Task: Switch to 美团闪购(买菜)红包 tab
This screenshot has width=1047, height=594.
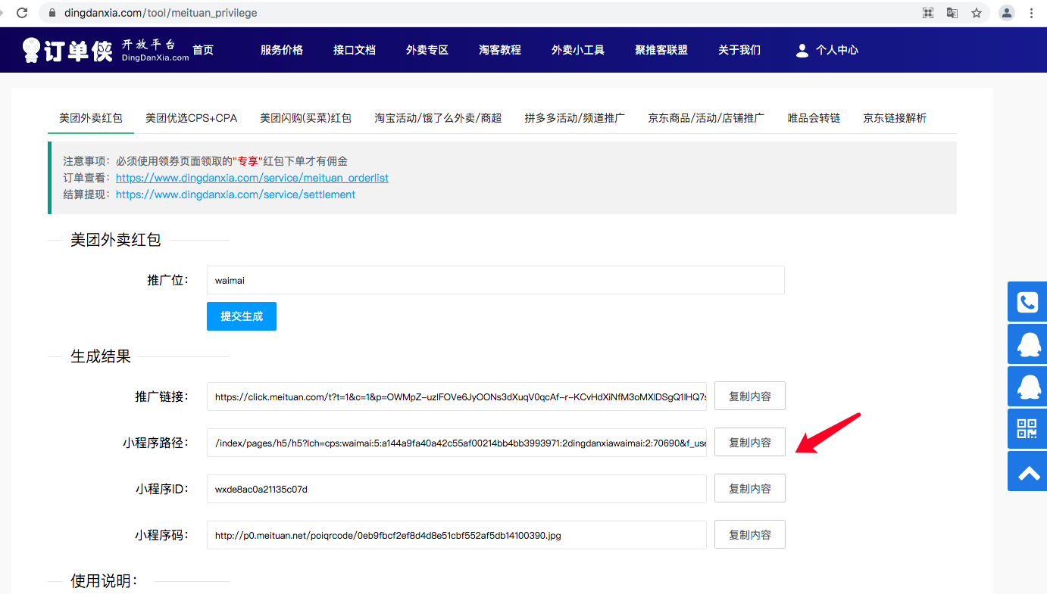Action: 306,118
